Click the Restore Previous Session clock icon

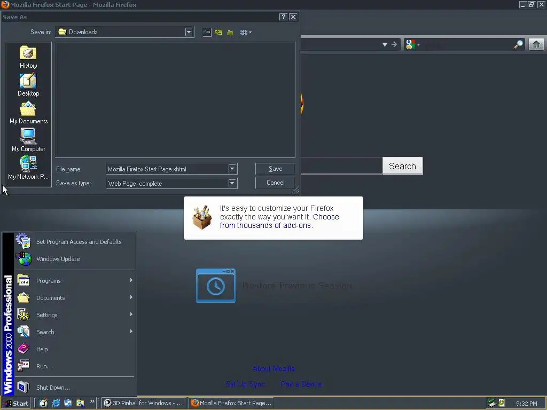tap(216, 286)
